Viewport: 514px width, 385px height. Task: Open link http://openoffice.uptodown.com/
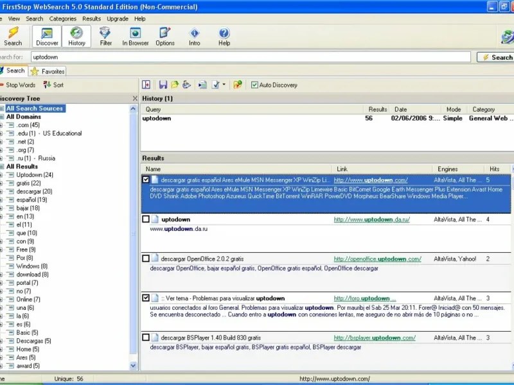(377, 259)
